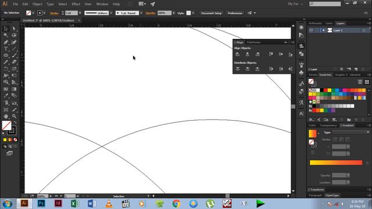Select the Paintbrush tool
Screen dimensions: 372x209
14,56
